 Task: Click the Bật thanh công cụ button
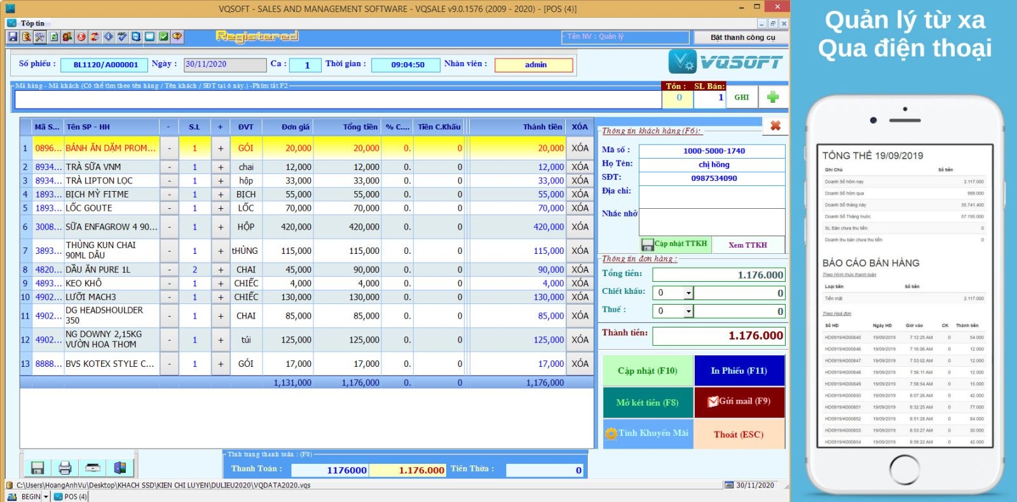[x=742, y=37]
